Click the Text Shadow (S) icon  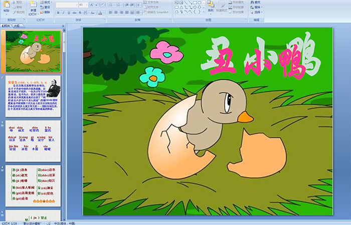click(x=80, y=13)
